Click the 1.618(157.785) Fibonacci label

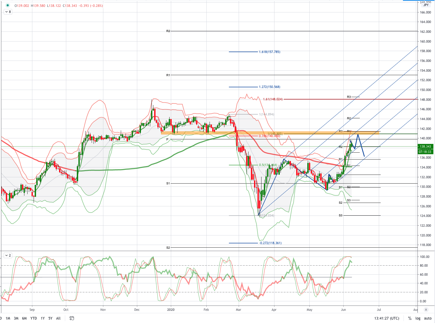(x=269, y=52)
